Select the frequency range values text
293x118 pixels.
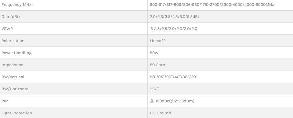(212, 5)
